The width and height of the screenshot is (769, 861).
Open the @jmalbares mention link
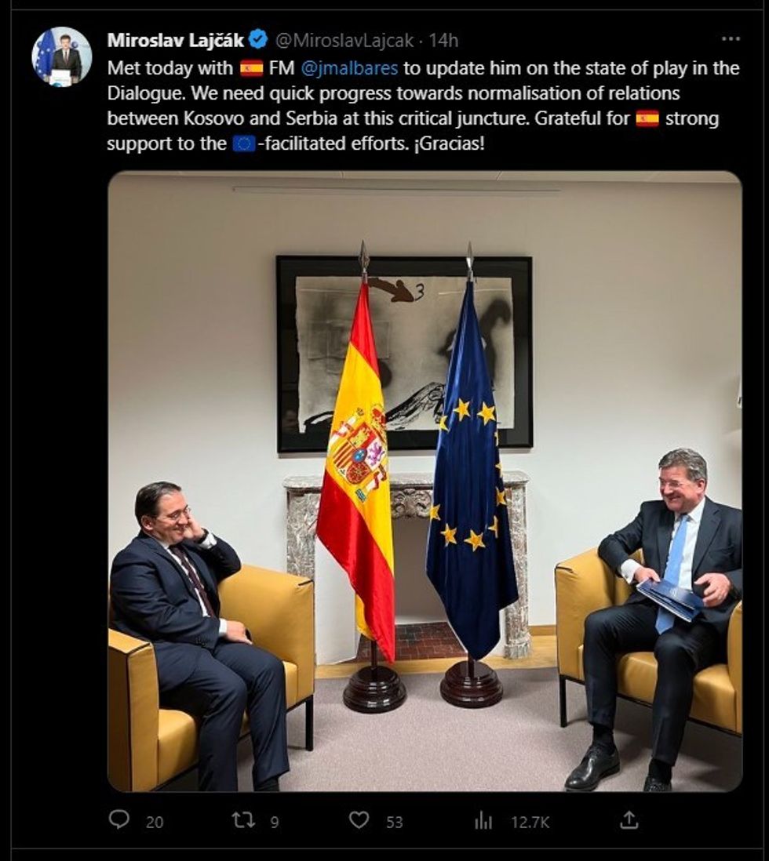[x=350, y=68]
